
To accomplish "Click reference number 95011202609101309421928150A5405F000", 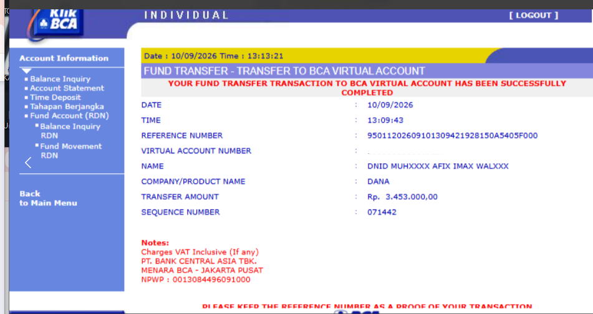I will pos(452,135).
